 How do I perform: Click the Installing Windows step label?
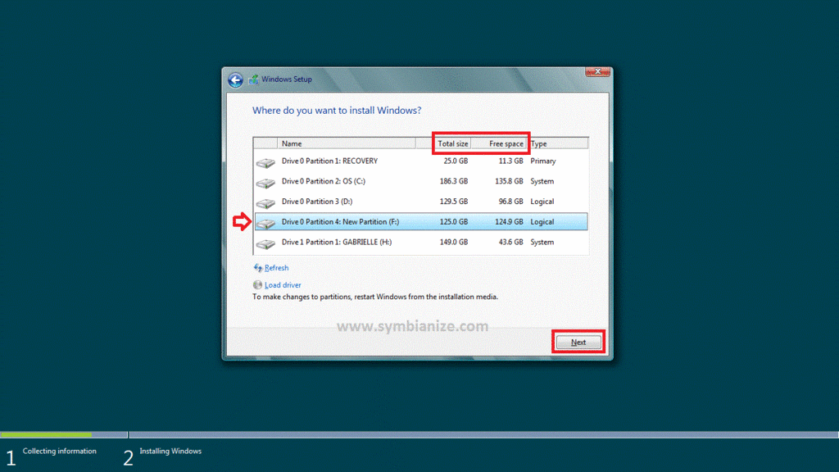[170, 452]
